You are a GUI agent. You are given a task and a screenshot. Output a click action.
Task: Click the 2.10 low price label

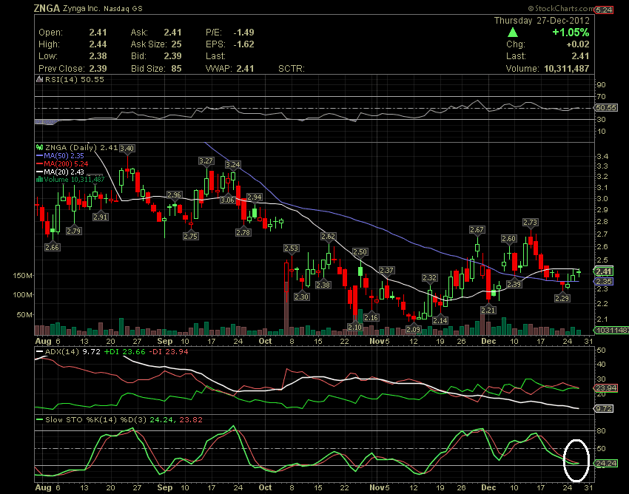[354, 327]
